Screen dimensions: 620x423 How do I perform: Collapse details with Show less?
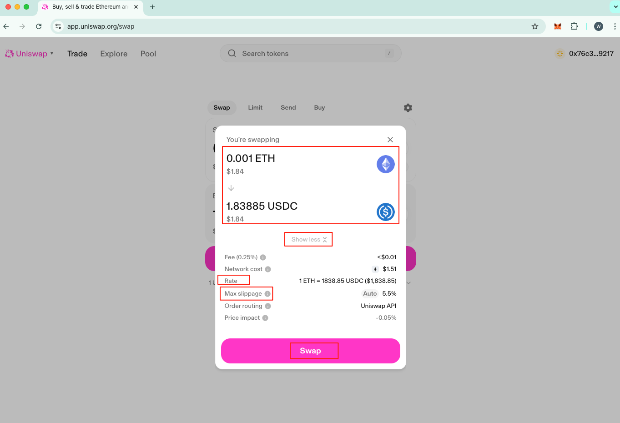(x=309, y=240)
